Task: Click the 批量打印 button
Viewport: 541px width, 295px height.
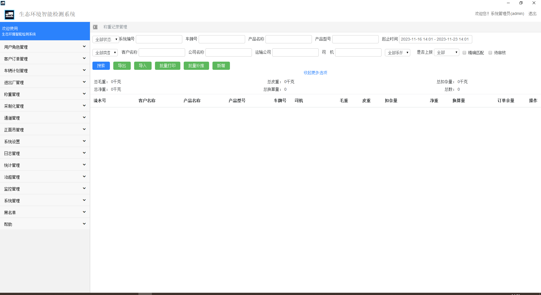Action: pos(168,66)
